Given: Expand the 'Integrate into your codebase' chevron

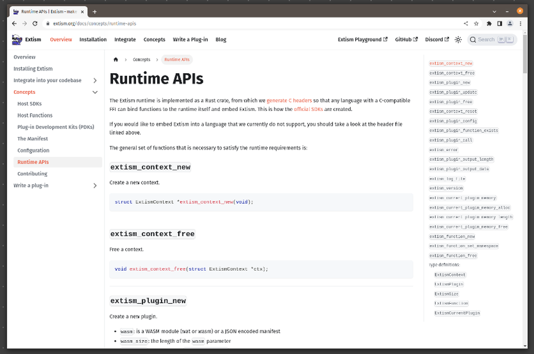Looking at the screenshot, I should [x=95, y=81].
